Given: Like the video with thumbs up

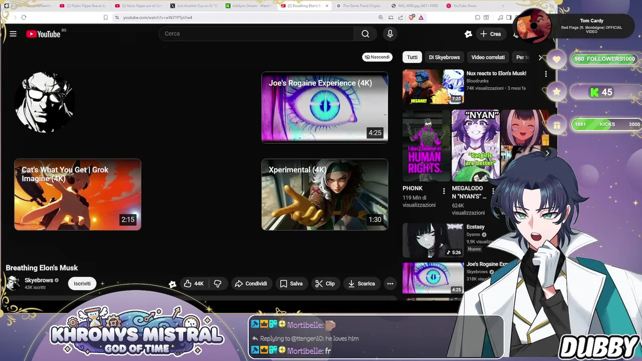Looking at the screenshot, I should tap(194, 284).
